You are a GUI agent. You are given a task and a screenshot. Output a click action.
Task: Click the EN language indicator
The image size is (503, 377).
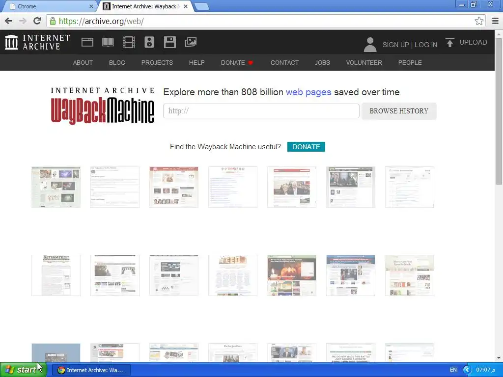tap(453, 370)
